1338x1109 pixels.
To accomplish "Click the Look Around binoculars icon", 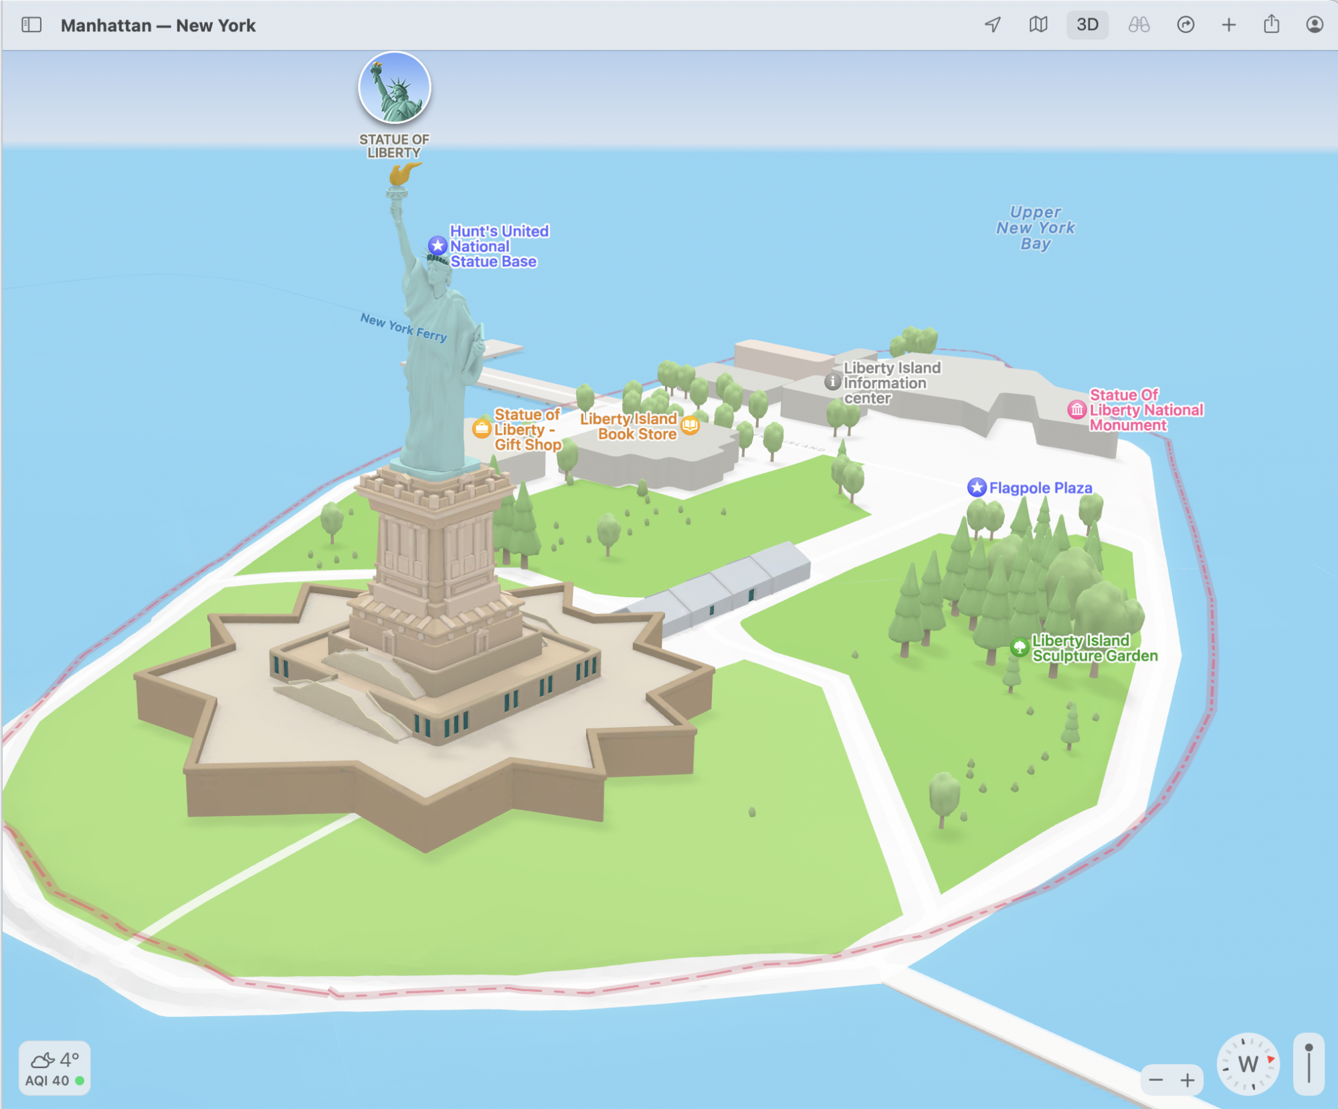I will click(x=1139, y=25).
